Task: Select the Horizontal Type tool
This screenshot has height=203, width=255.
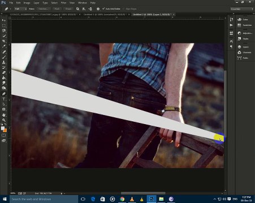Action: [4, 99]
